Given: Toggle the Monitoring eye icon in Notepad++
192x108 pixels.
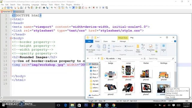Looking at the screenshot, I should [x=89, y=7].
